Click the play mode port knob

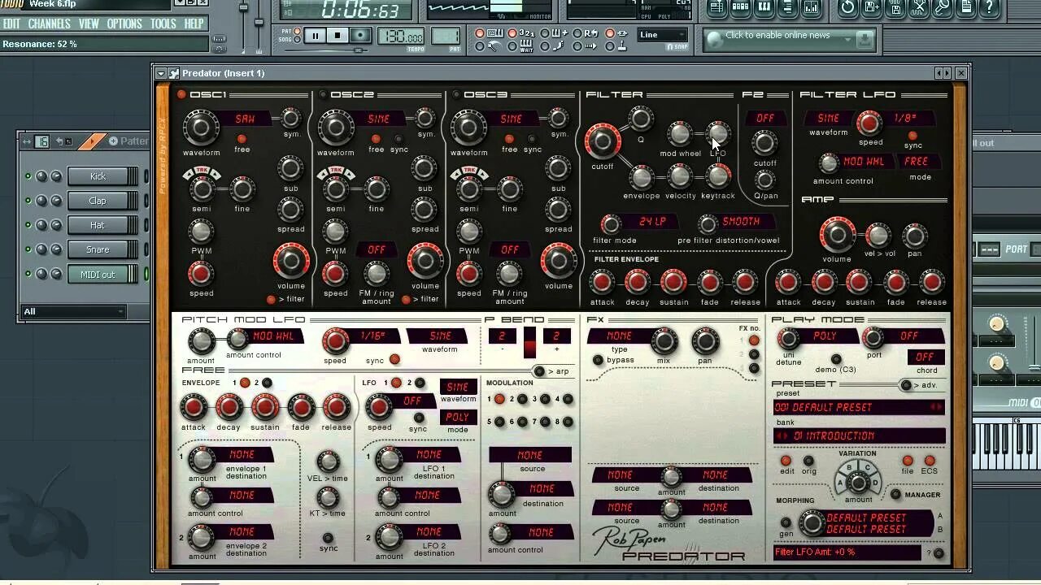click(873, 338)
